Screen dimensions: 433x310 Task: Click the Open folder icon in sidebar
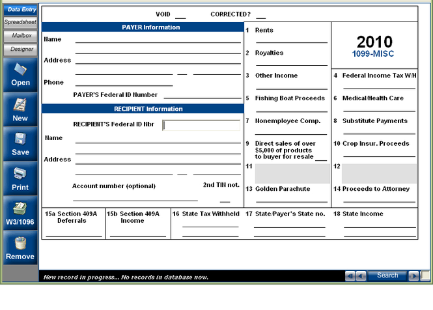tap(20, 75)
